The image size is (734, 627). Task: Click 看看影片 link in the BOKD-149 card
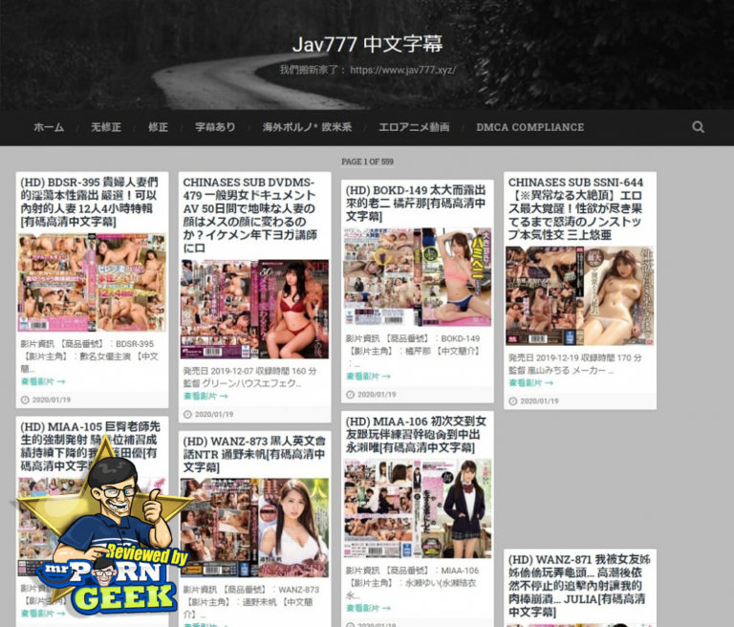point(366,377)
